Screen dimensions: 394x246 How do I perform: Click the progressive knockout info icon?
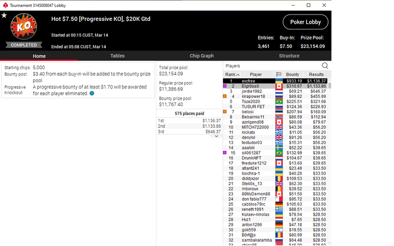[92, 93]
